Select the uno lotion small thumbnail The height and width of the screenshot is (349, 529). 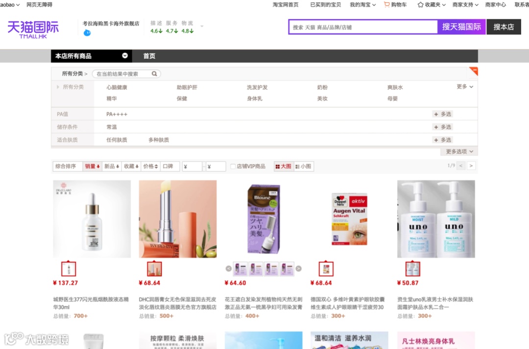click(412, 269)
